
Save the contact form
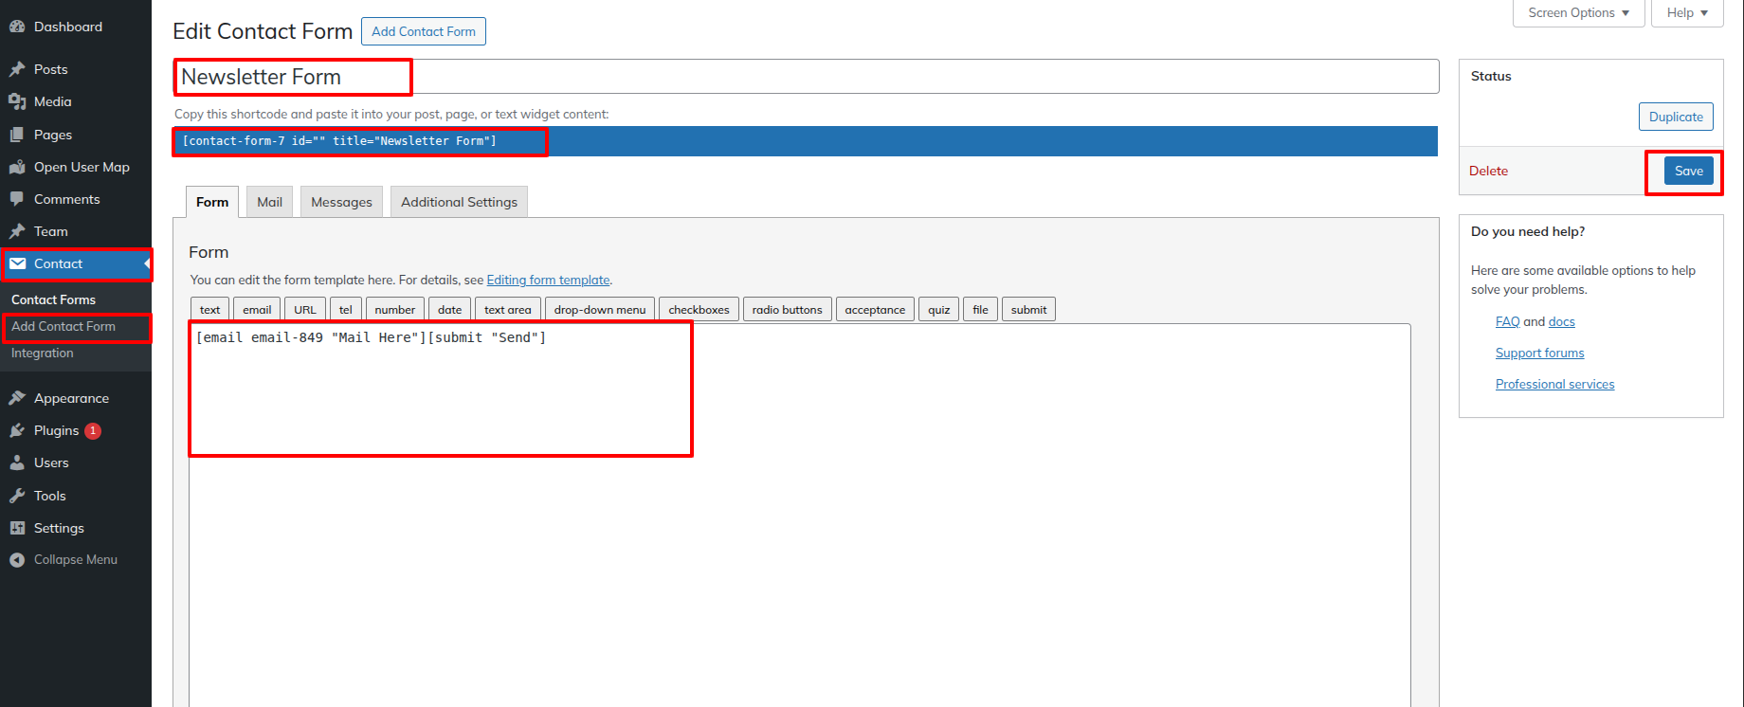click(x=1688, y=172)
